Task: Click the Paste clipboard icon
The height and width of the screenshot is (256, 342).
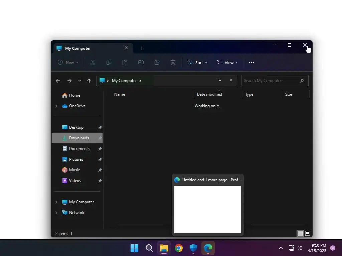Action: pos(125,62)
